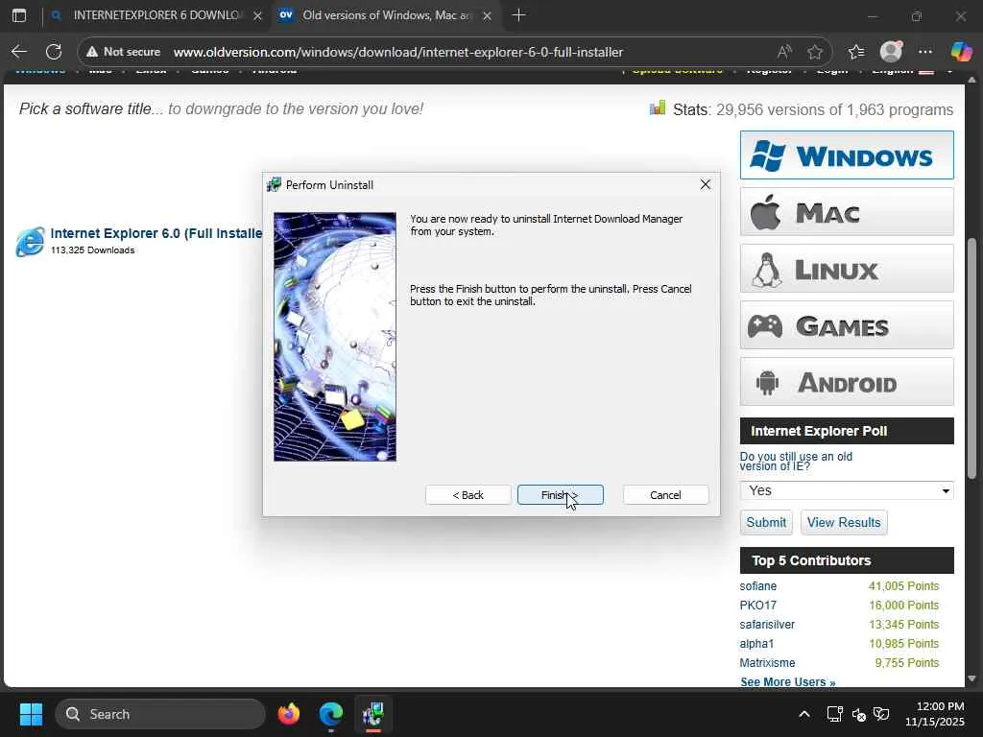Open the Mac software category
Screen dimensions: 983x737
click(847, 212)
